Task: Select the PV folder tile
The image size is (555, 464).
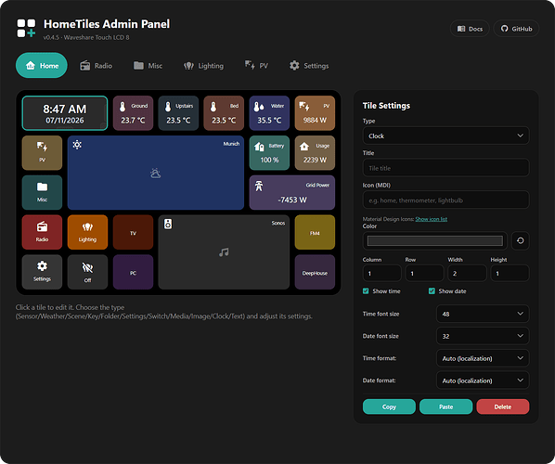Action: (x=42, y=153)
